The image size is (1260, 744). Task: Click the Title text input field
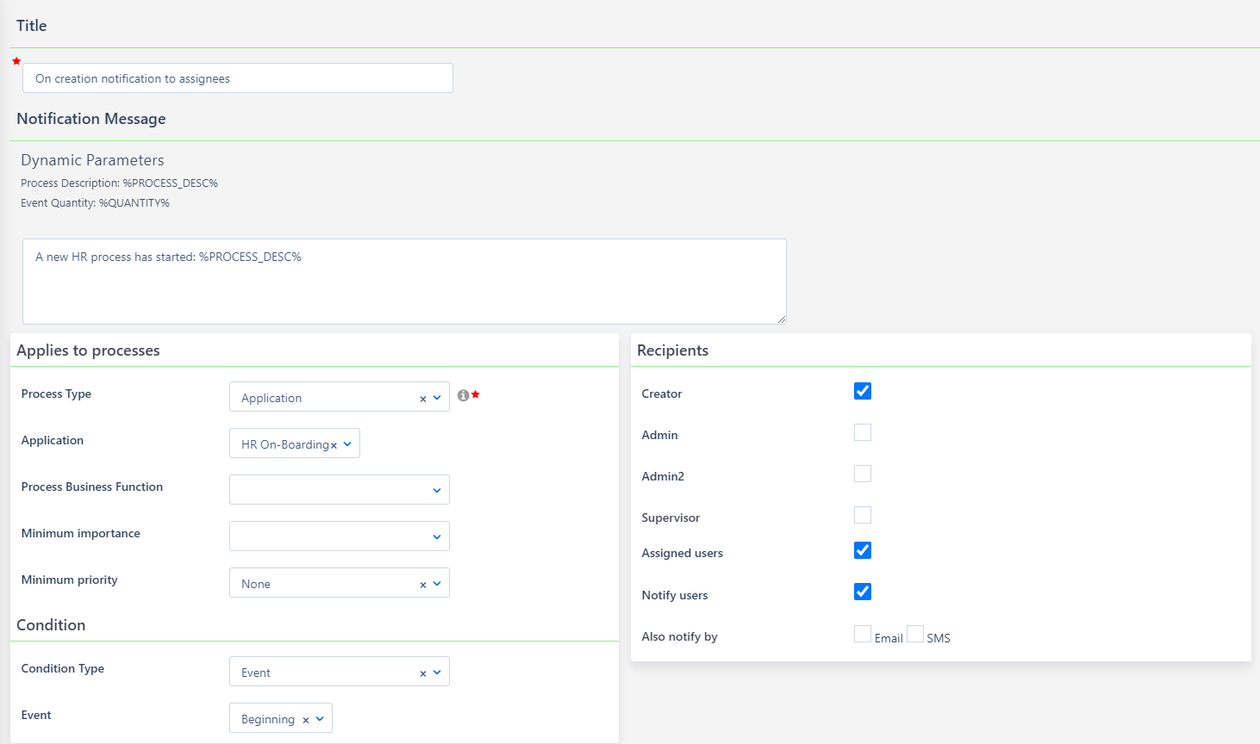[237, 77]
